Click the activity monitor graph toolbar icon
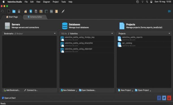This screenshot has height=105, width=173. click(51, 11)
